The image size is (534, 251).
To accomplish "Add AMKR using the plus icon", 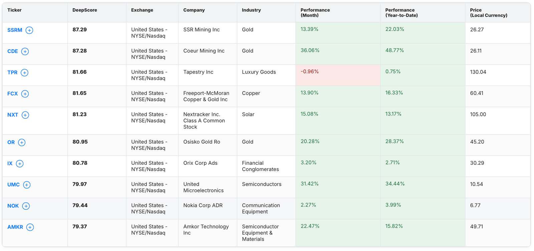I will pos(30,227).
